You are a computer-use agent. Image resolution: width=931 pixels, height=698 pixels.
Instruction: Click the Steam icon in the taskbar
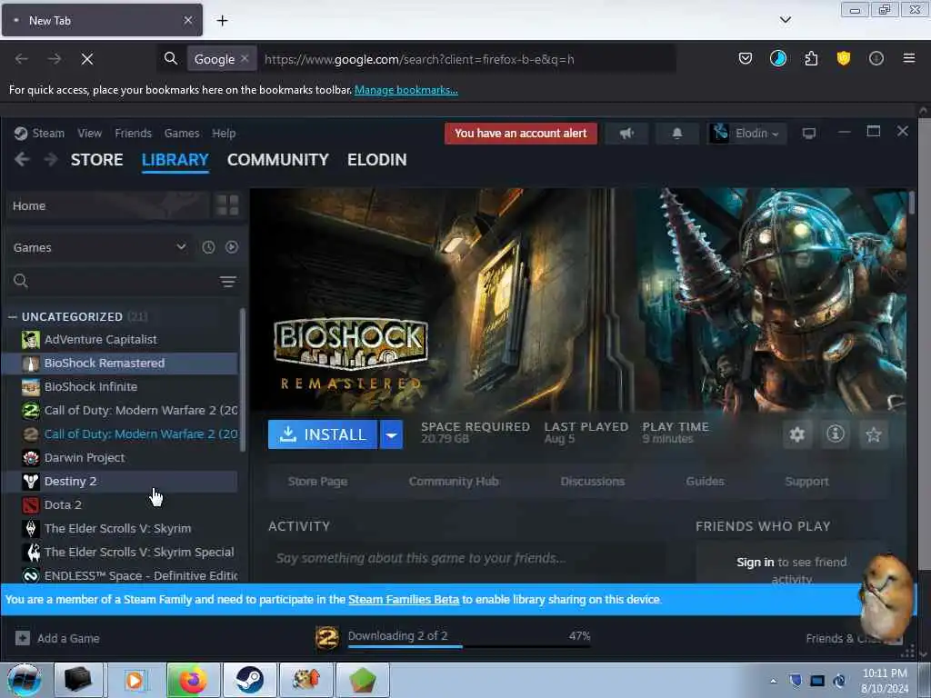249,680
